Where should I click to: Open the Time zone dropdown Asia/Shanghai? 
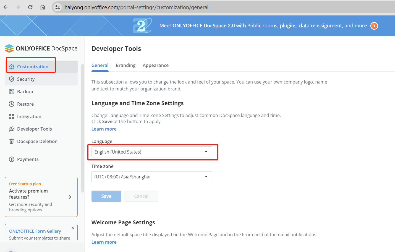coord(152,177)
